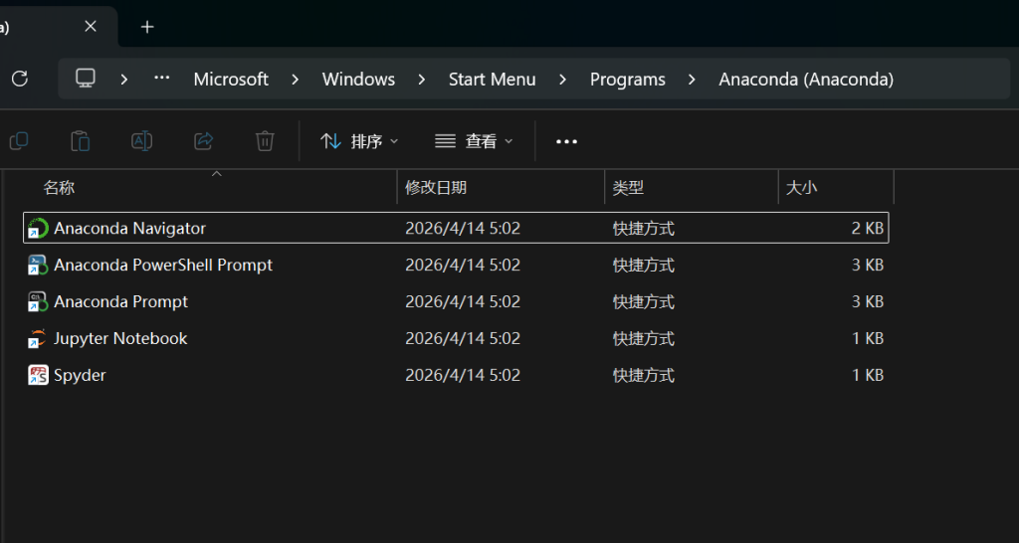Click the Rename toolbar icon
The width and height of the screenshot is (1019, 543).
[142, 141]
